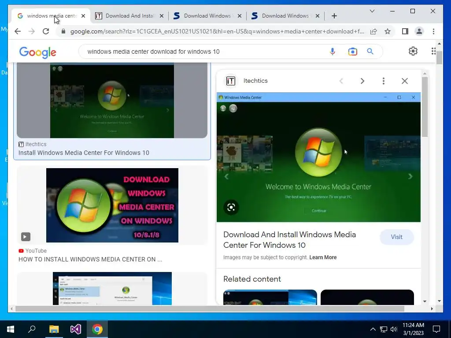451x338 pixels.
Task: Bookmark this tab with star icon
Action: coord(388,31)
